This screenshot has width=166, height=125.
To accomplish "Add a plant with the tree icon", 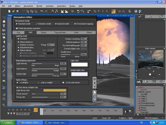I will click(x=4, y=38).
